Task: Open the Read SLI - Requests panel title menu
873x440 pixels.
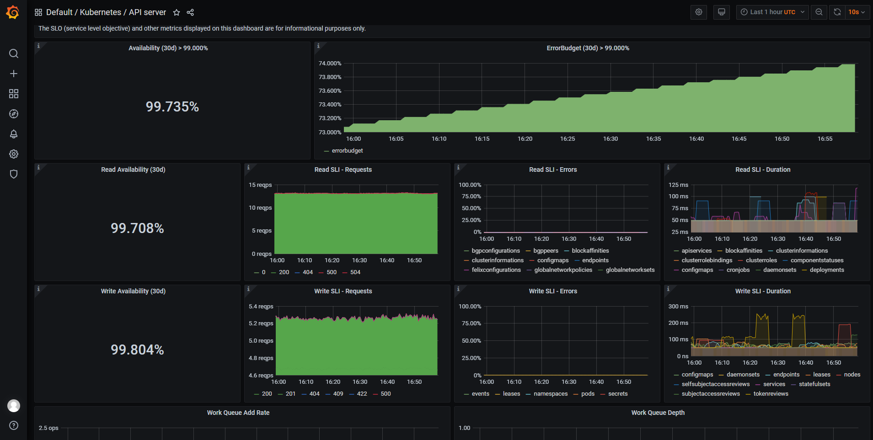Action: coord(343,170)
